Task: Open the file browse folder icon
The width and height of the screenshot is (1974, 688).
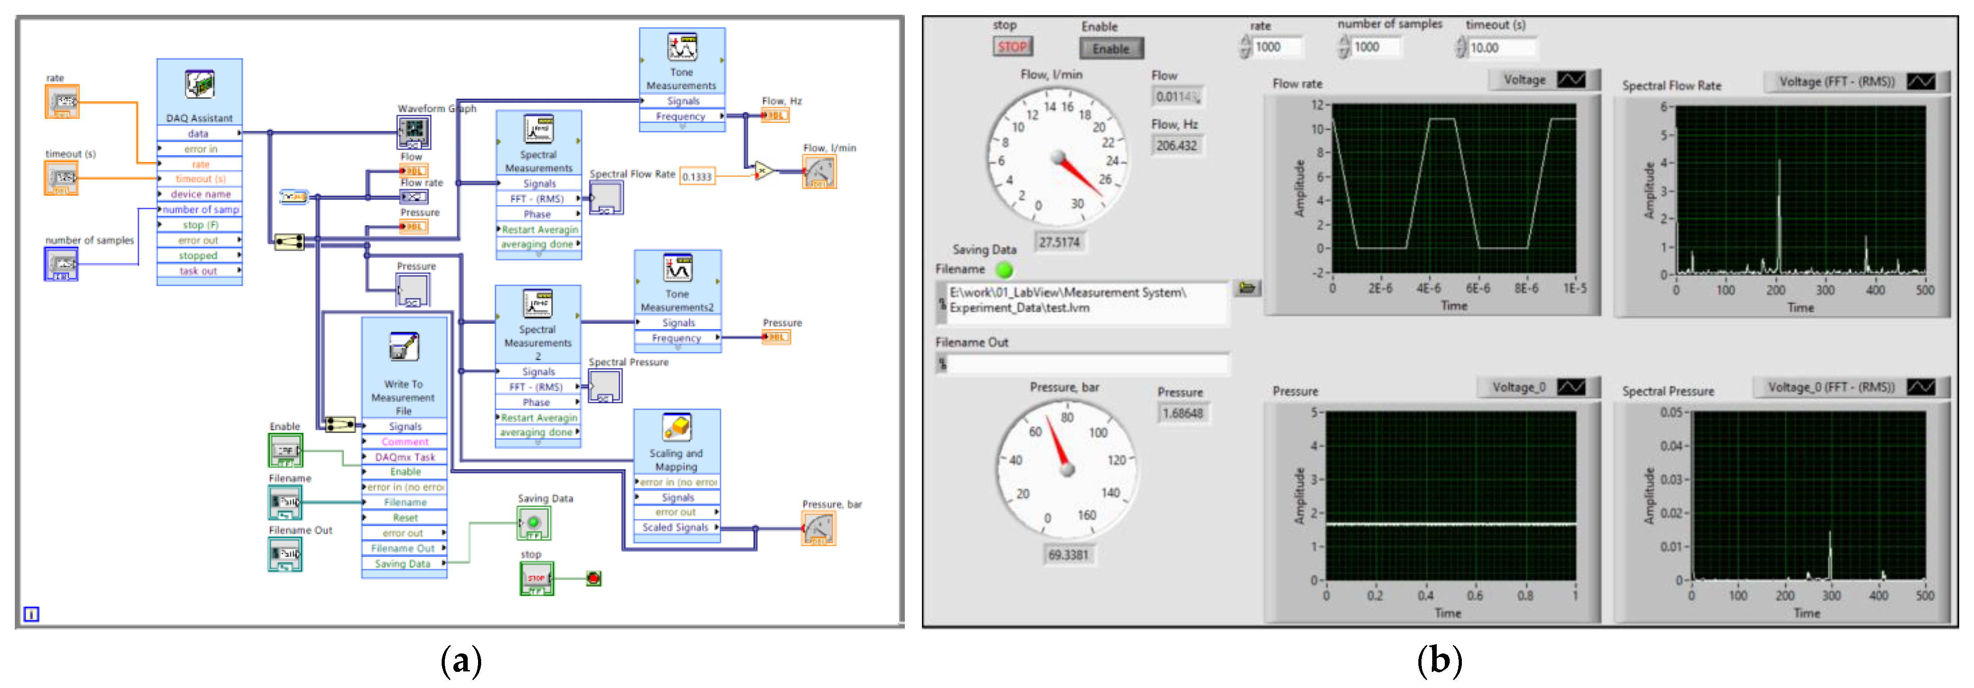Action: [1247, 288]
